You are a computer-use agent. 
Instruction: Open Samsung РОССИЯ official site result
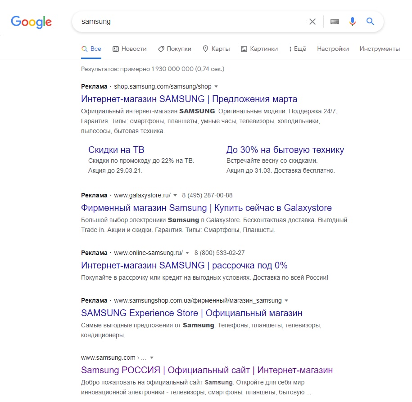[207, 370]
